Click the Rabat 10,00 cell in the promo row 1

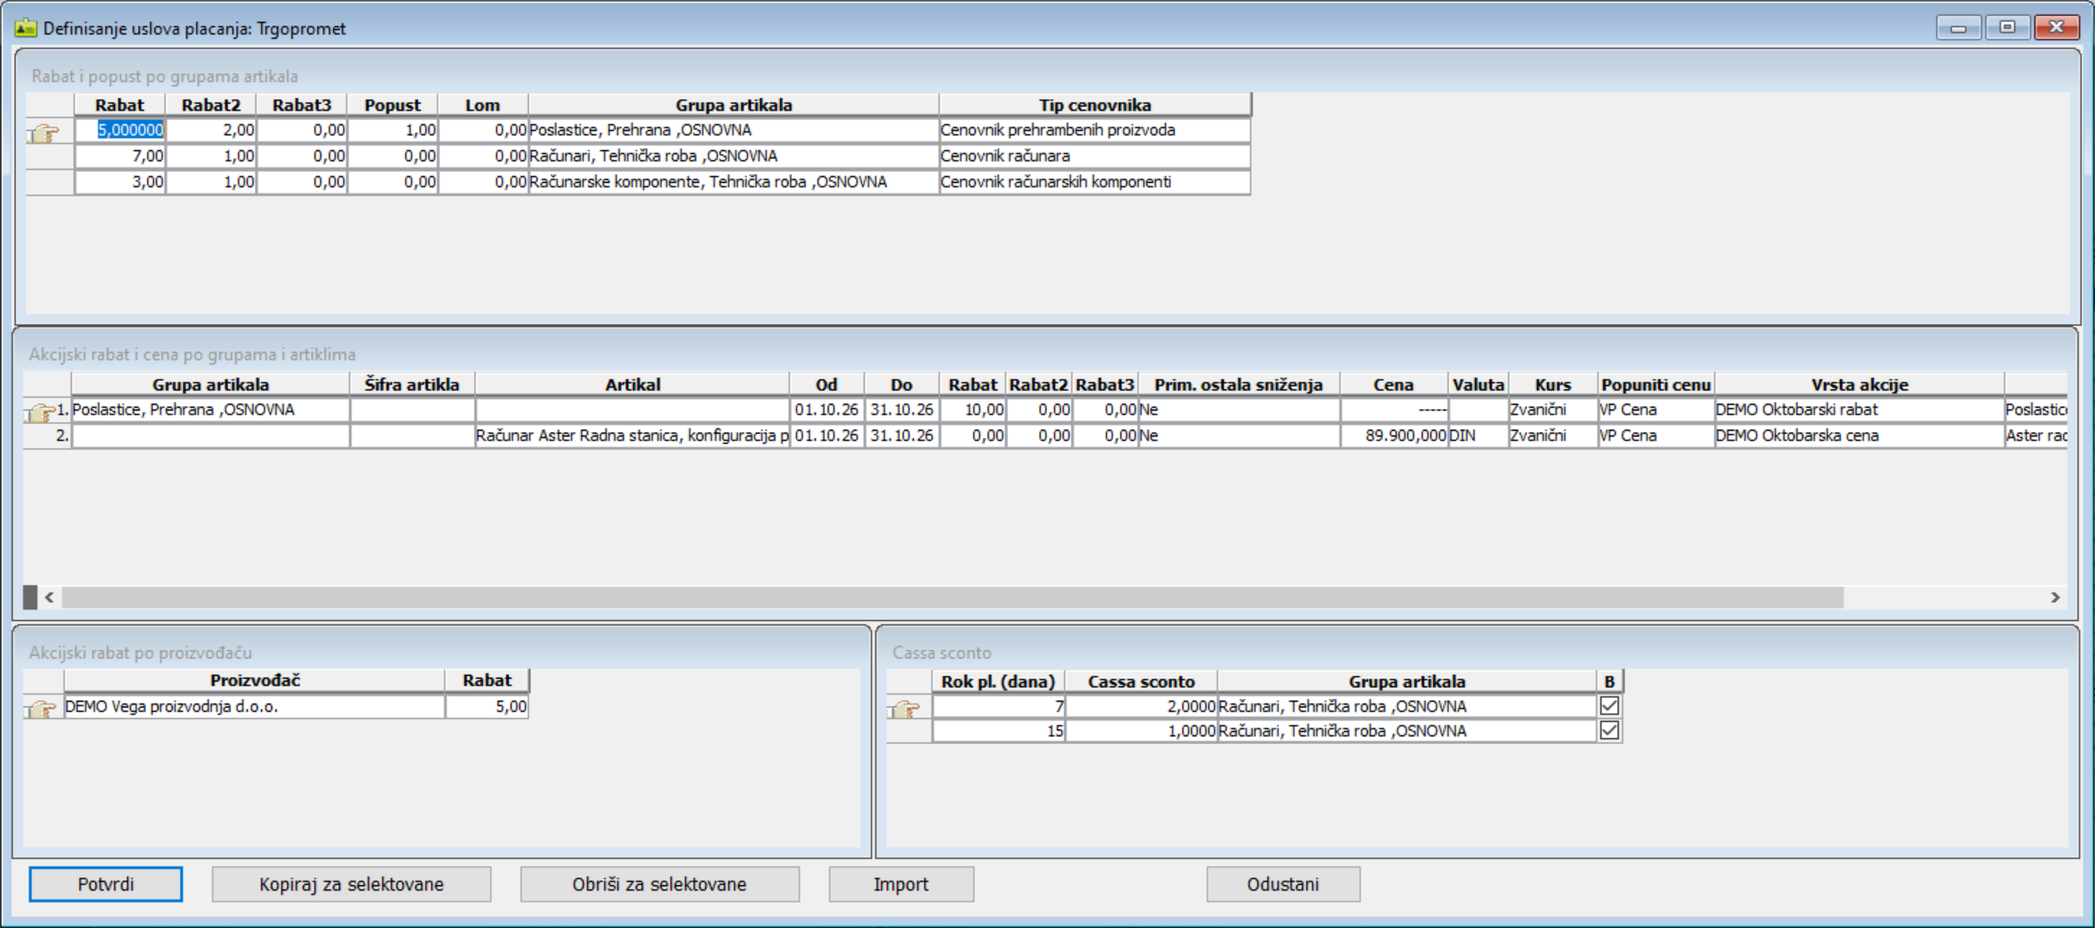pyautogui.click(x=973, y=410)
